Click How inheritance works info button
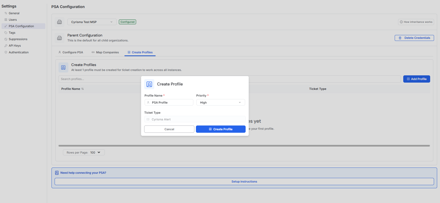Screen dimensions: 440x203 coord(416,22)
